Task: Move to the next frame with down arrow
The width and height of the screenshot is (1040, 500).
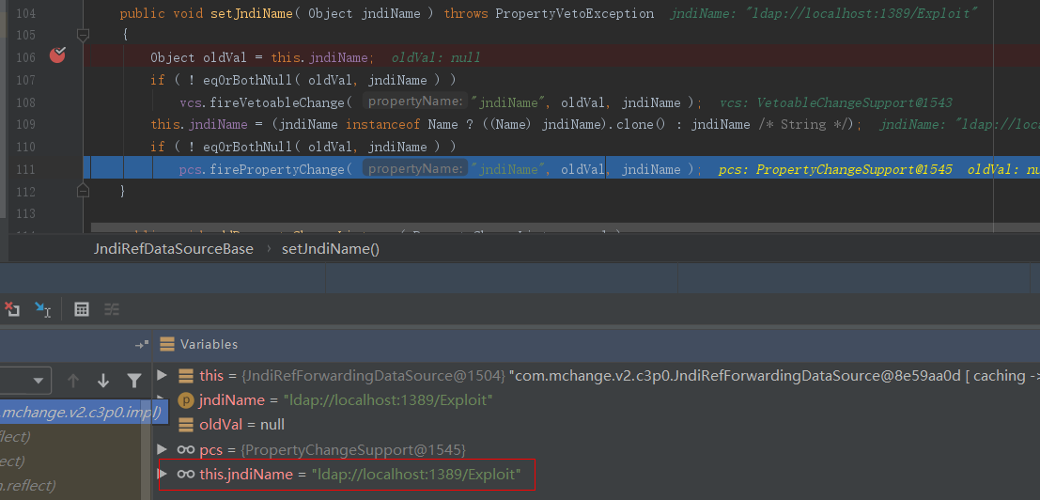Action: click(x=103, y=381)
